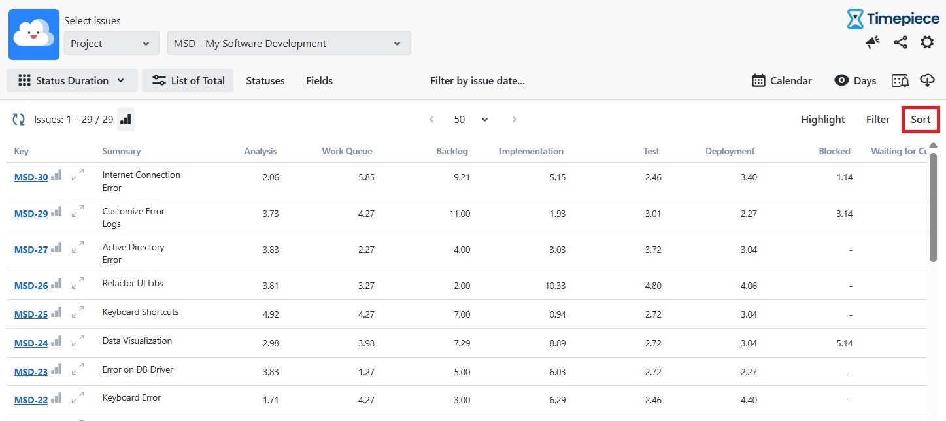
Task: Open the announcements megaphone icon
Action: [873, 42]
